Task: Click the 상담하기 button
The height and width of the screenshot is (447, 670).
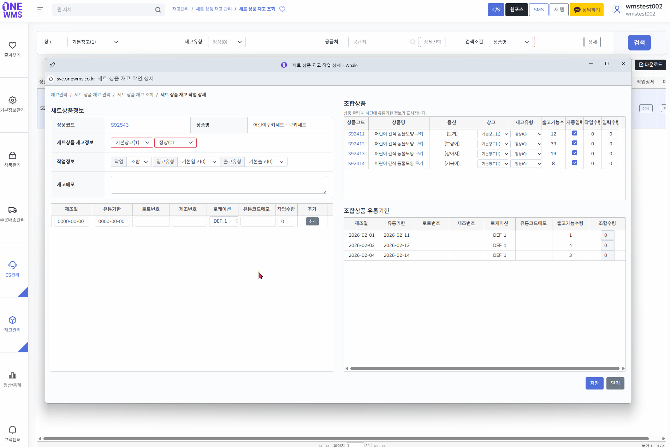Action: (x=587, y=10)
